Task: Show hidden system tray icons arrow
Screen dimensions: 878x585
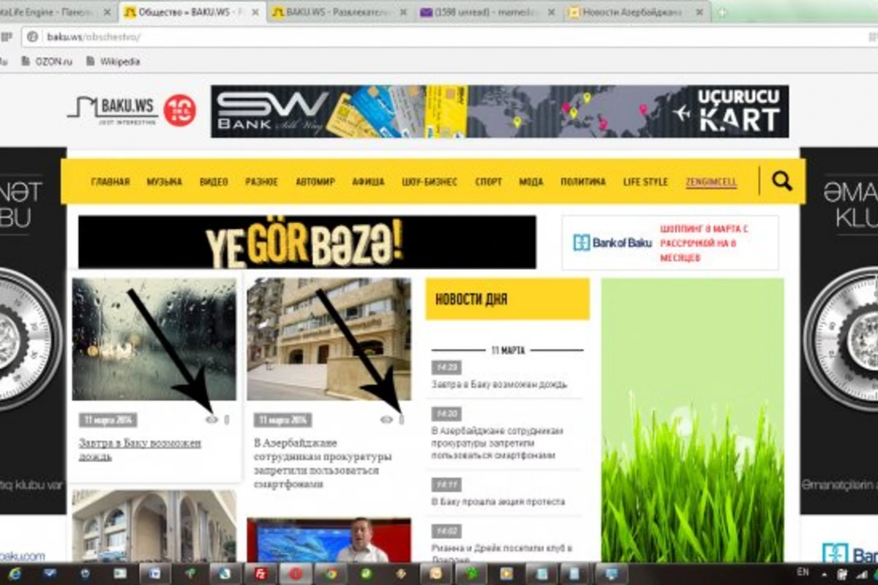Action: pyautogui.click(x=826, y=574)
